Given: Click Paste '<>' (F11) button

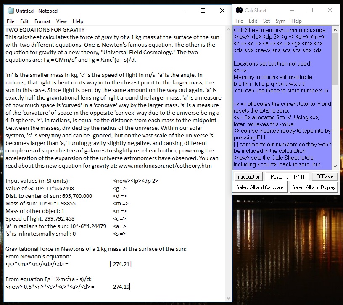Looking at the screenshot, I should pyautogui.click(x=288, y=177).
